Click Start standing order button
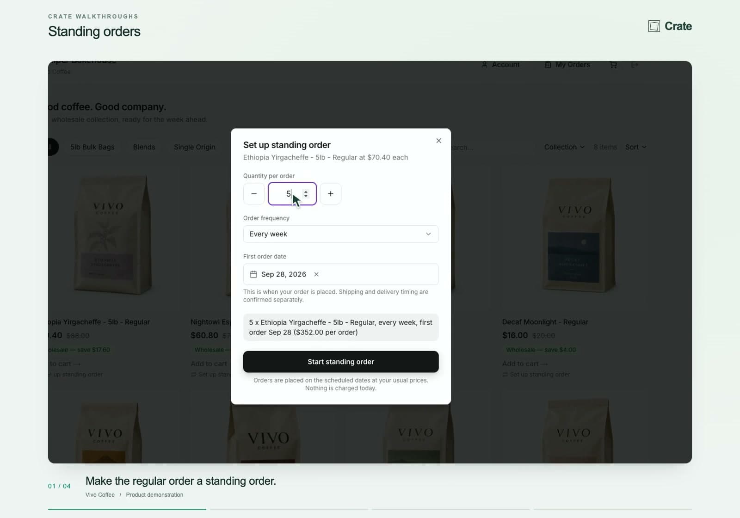The width and height of the screenshot is (740, 518). pyautogui.click(x=341, y=362)
